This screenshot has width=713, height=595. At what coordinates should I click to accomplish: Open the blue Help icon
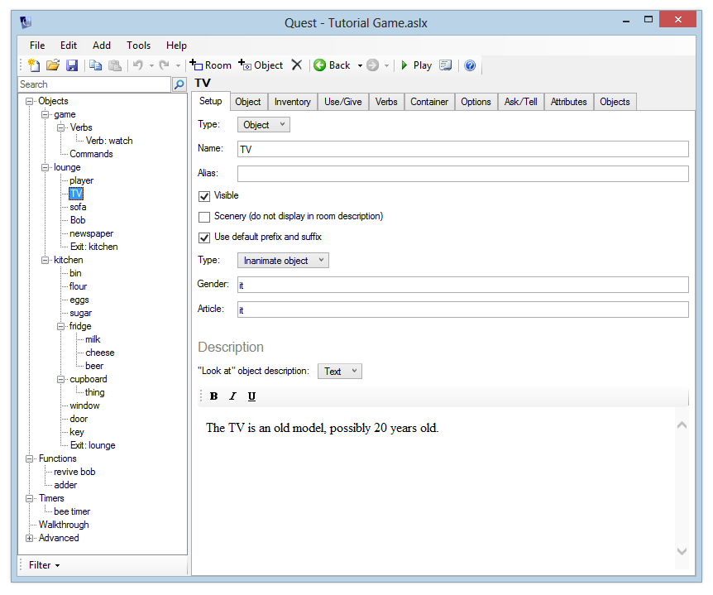(470, 65)
